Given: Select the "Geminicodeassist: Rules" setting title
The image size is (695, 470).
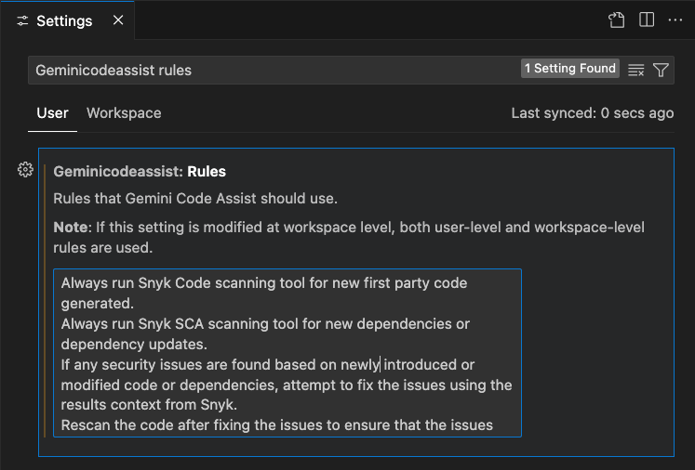Looking at the screenshot, I should (x=140, y=172).
